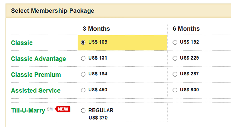Open the Classic Advantage package link
Image resolution: width=231 pixels, height=127 pixels.
click(x=38, y=59)
